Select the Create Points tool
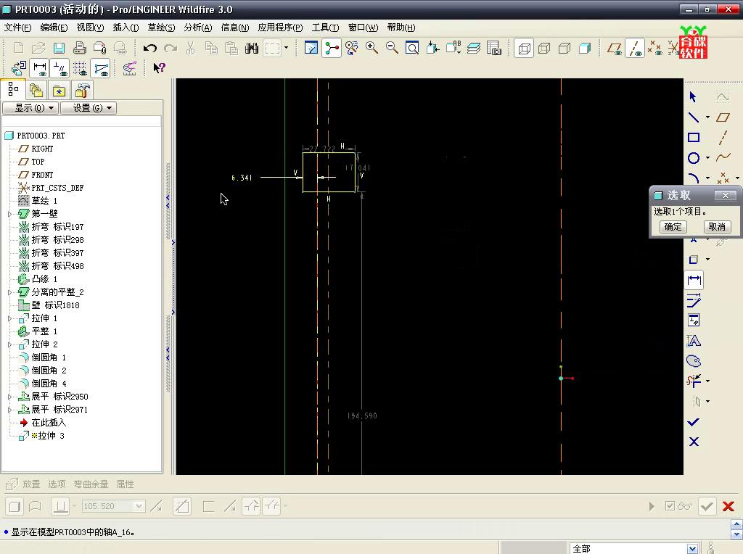This screenshot has height=554, width=743. click(x=723, y=178)
